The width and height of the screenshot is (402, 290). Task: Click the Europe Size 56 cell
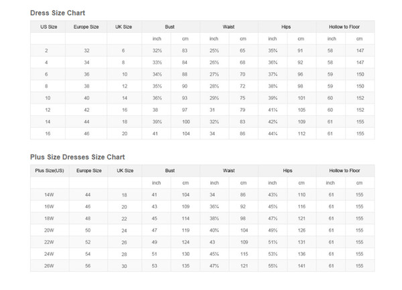(x=88, y=266)
